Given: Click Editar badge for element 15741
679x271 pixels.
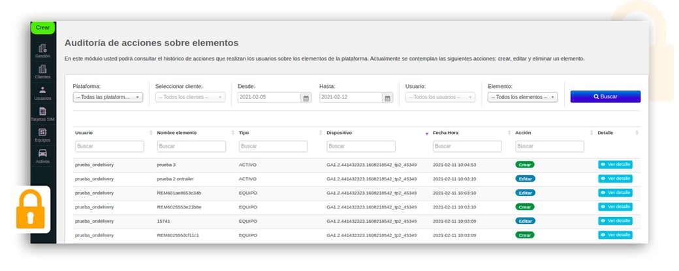Looking at the screenshot, I should 526,221.
